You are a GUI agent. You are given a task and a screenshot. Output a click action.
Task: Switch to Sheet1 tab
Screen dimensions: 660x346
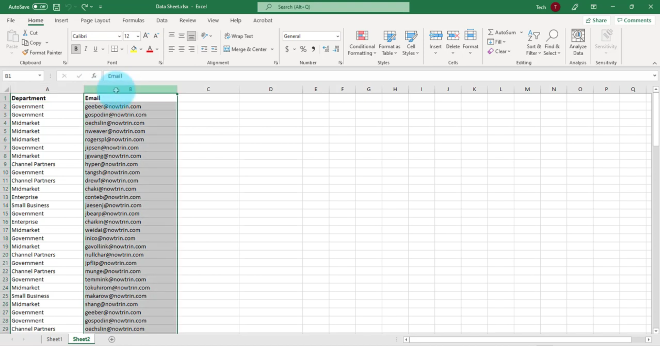54,339
